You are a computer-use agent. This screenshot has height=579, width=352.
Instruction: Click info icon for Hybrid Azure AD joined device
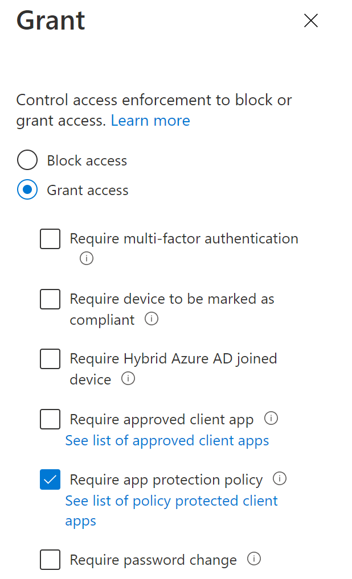(129, 379)
